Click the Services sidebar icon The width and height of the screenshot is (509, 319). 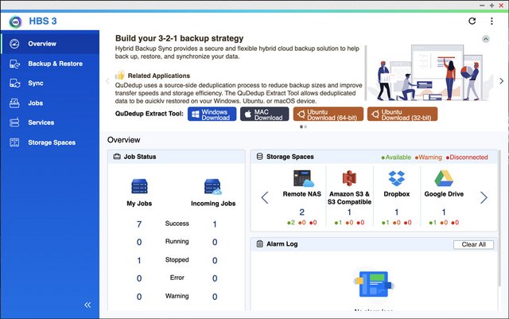click(x=14, y=123)
